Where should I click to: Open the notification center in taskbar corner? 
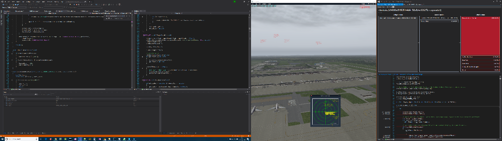[248, 139]
